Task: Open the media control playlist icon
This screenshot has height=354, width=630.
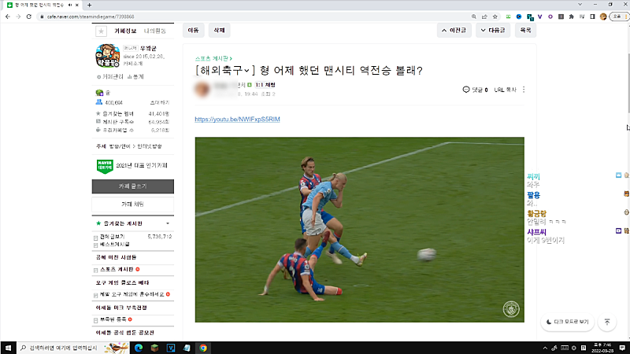Action: 582,17
